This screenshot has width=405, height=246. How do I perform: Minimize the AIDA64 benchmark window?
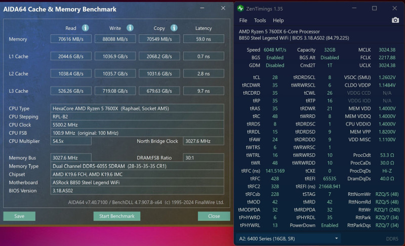(202, 8)
